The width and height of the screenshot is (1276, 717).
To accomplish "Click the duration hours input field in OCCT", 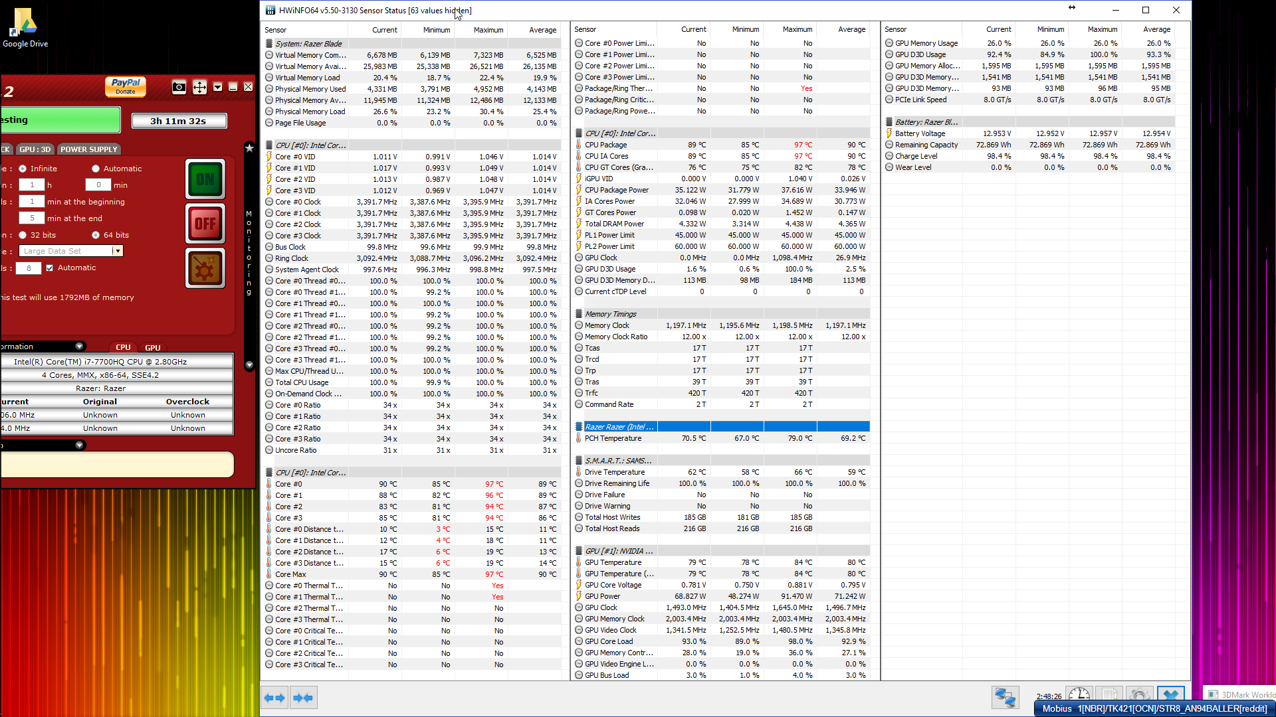I will (31, 185).
